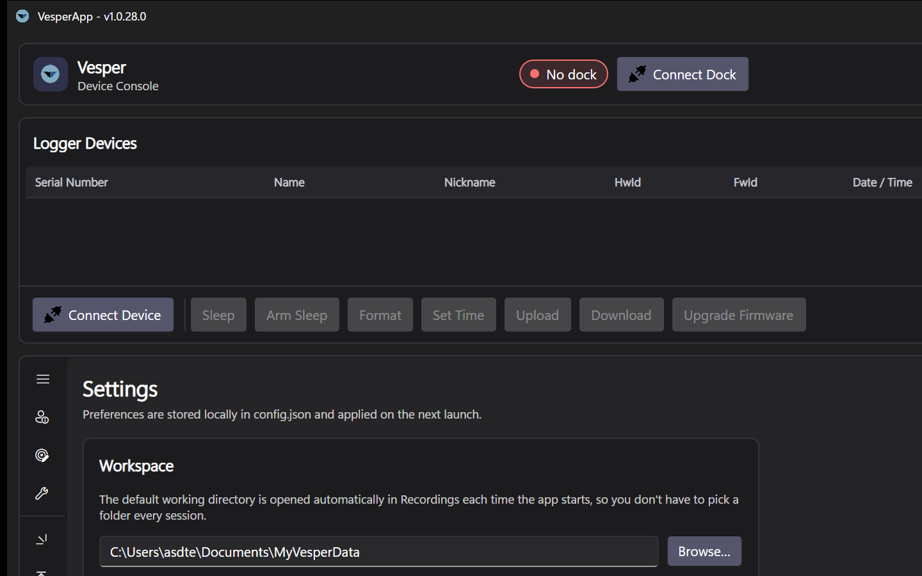Click the Connect Device button label
This screenshot has height=576, width=922.
coord(115,315)
